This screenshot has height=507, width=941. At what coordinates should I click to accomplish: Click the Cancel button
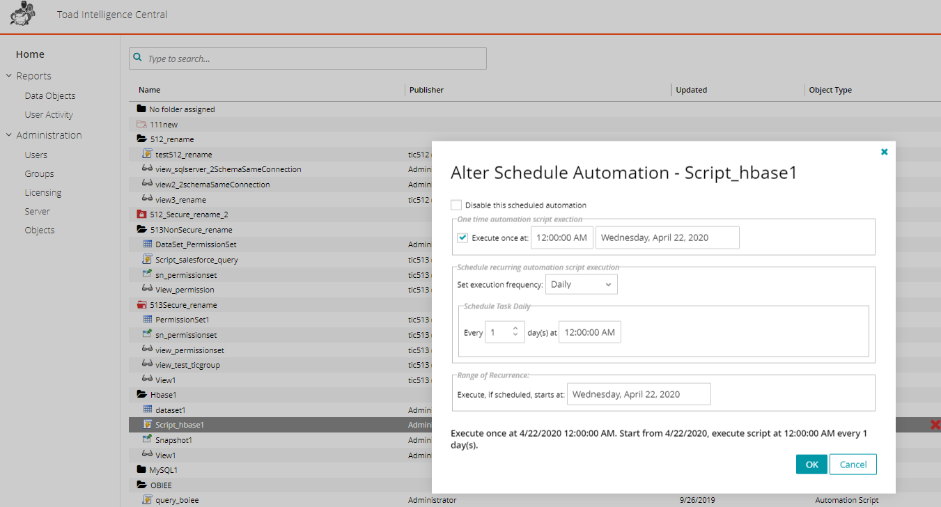point(853,465)
